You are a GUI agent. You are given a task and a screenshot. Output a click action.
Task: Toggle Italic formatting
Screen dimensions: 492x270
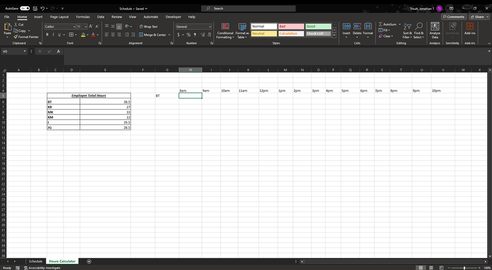pyautogui.click(x=53, y=35)
